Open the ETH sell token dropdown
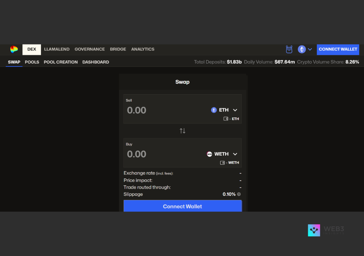The height and width of the screenshot is (256, 364). (x=235, y=110)
